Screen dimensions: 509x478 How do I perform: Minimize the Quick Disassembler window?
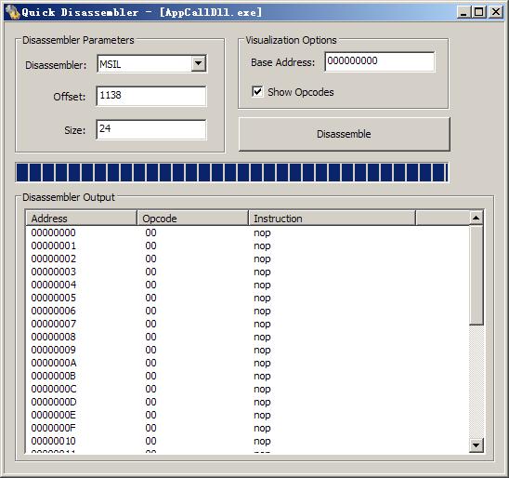click(463, 12)
